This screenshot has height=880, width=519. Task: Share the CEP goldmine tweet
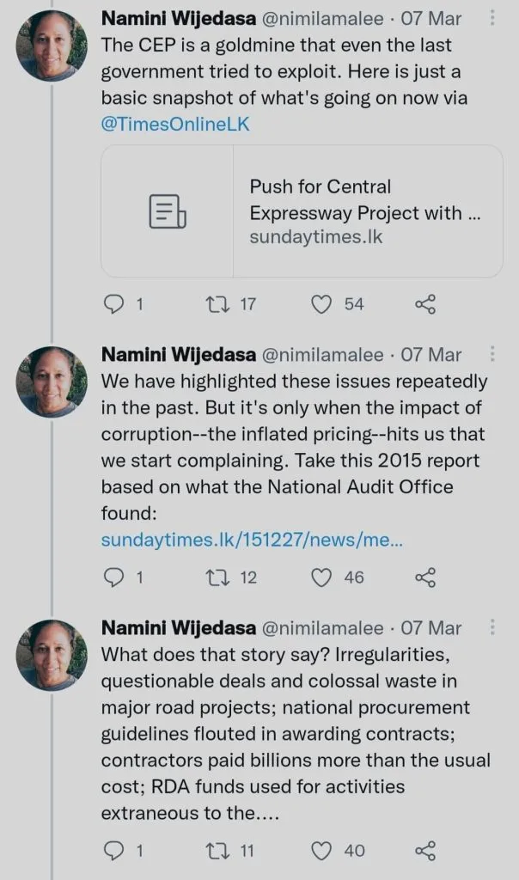click(x=425, y=304)
